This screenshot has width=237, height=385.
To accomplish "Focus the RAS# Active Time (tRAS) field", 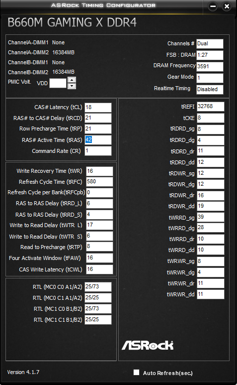I will pyautogui.click(x=98, y=140).
